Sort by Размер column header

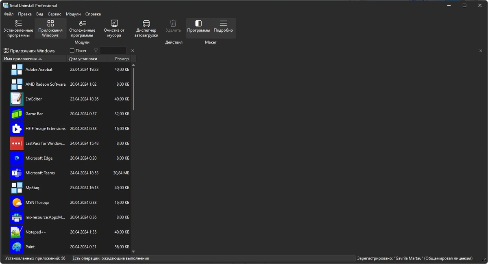[119, 59]
